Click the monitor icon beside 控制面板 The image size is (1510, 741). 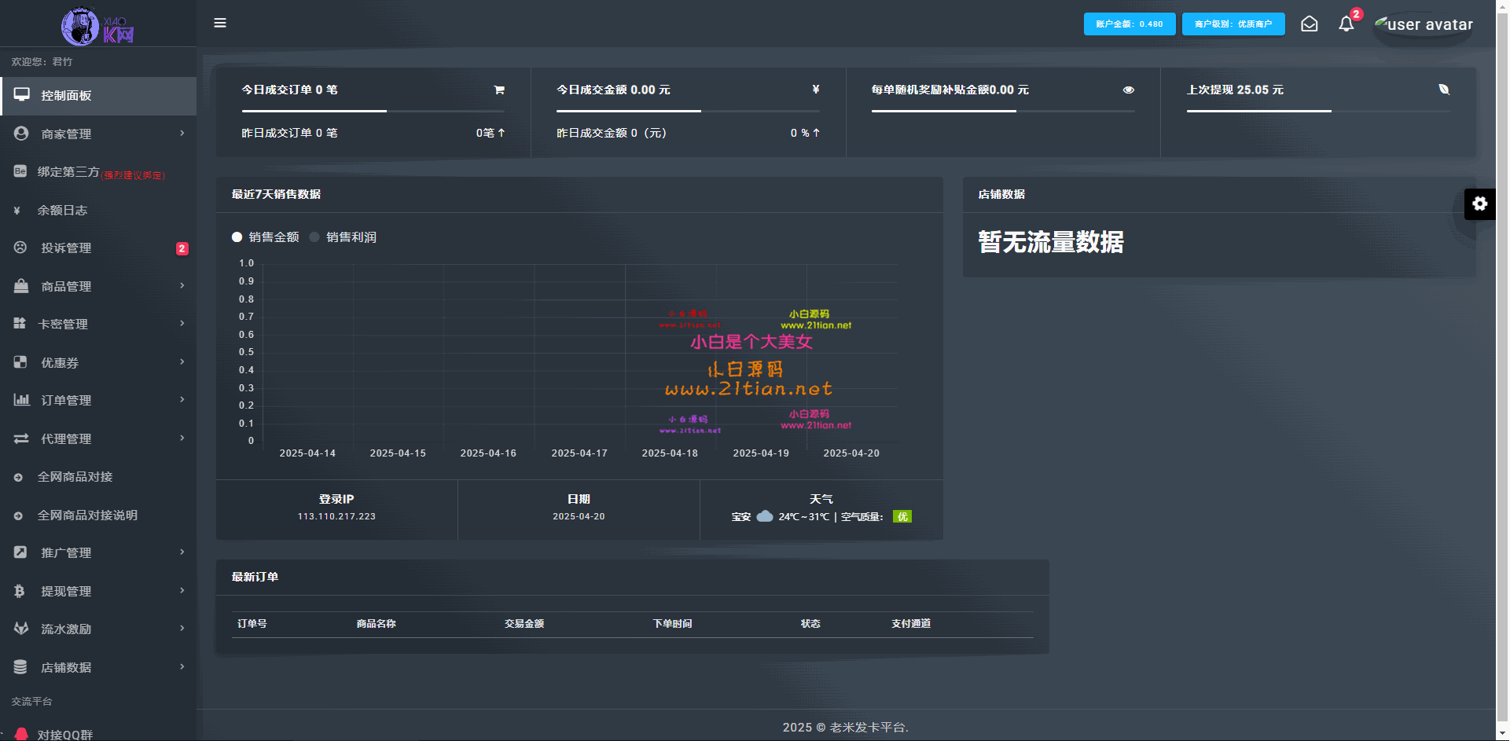(x=22, y=95)
